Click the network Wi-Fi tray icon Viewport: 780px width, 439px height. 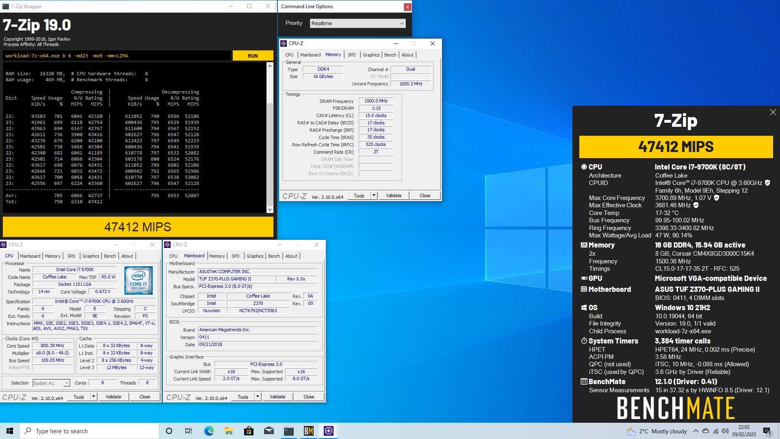(715, 431)
